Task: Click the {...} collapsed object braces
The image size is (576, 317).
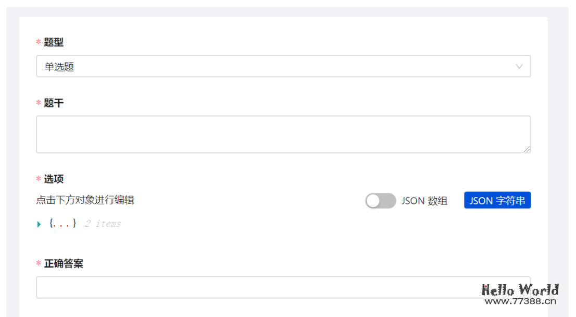Action: pos(63,224)
